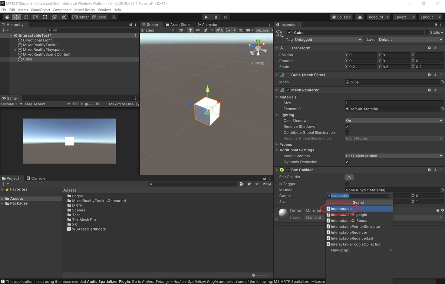The width and height of the screenshot is (445, 284).
Task: Open Shaded draw mode dropdown
Action: pos(158,30)
